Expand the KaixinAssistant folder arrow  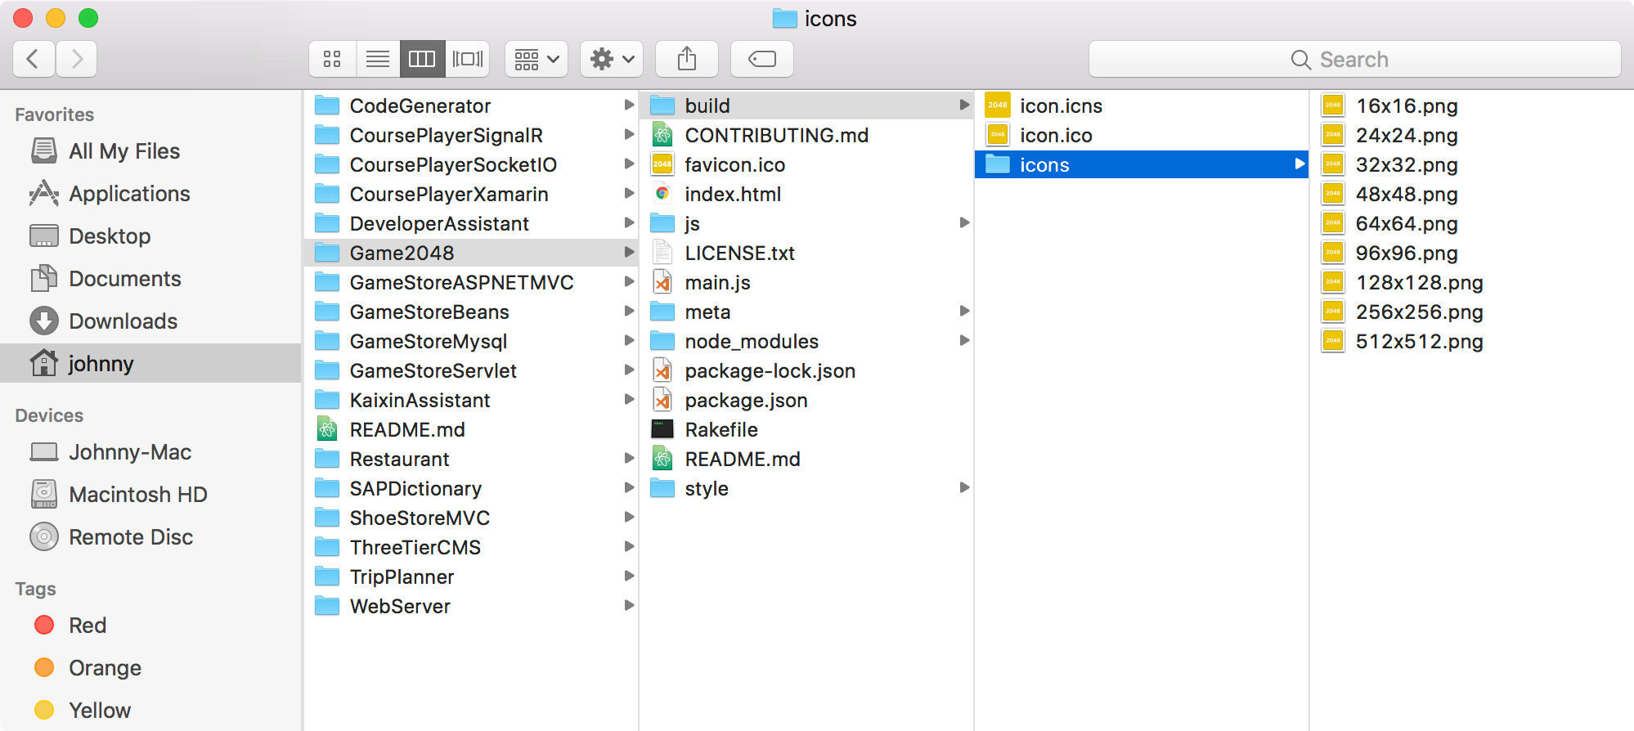tap(629, 399)
